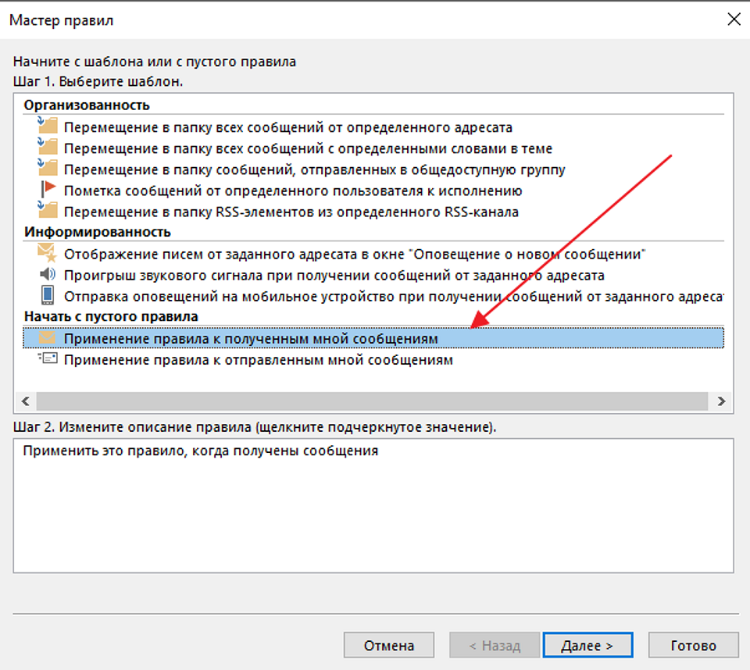The width and height of the screenshot is (750, 670).
Task: Click red flag icon for follow-up template
Action: pyautogui.click(x=48, y=190)
